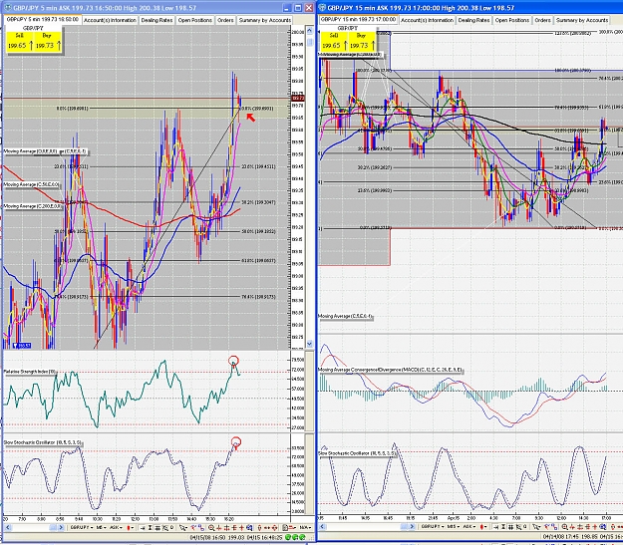Select the cursor pointer tool in the 5 min toolbar
Image resolution: width=623 pixels, height=545 pixels.
[x=183, y=527]
